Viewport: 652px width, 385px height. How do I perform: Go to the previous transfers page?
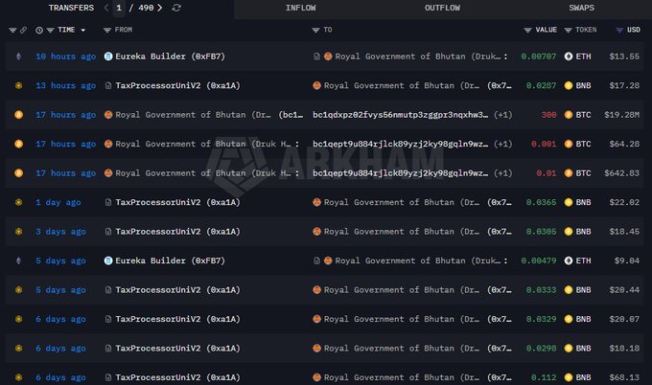106,8
